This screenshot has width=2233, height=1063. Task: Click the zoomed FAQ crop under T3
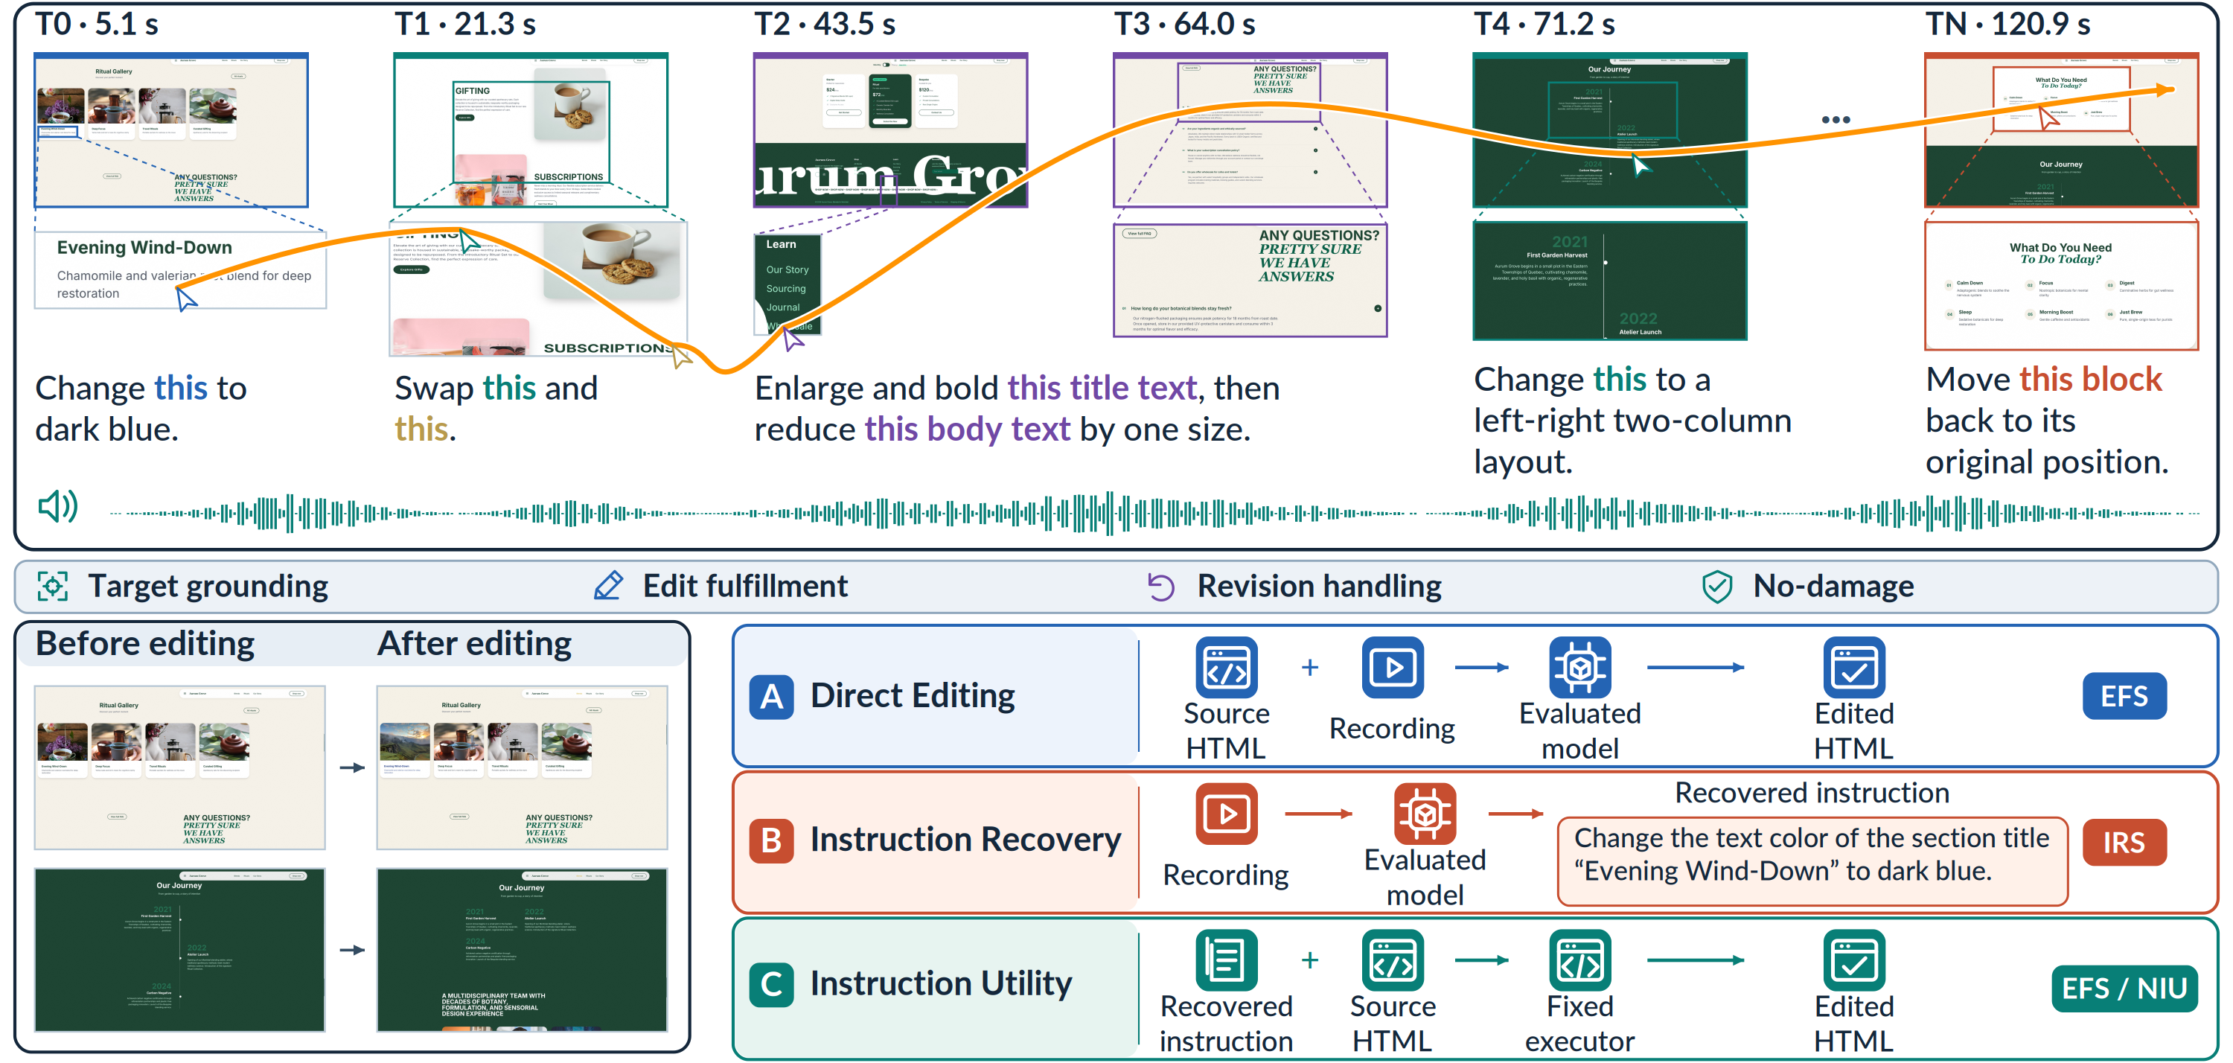point(1250,280)
